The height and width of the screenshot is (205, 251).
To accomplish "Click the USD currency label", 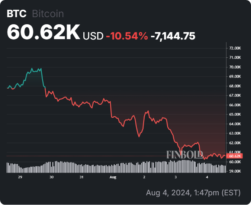I will tap(93, 36).
